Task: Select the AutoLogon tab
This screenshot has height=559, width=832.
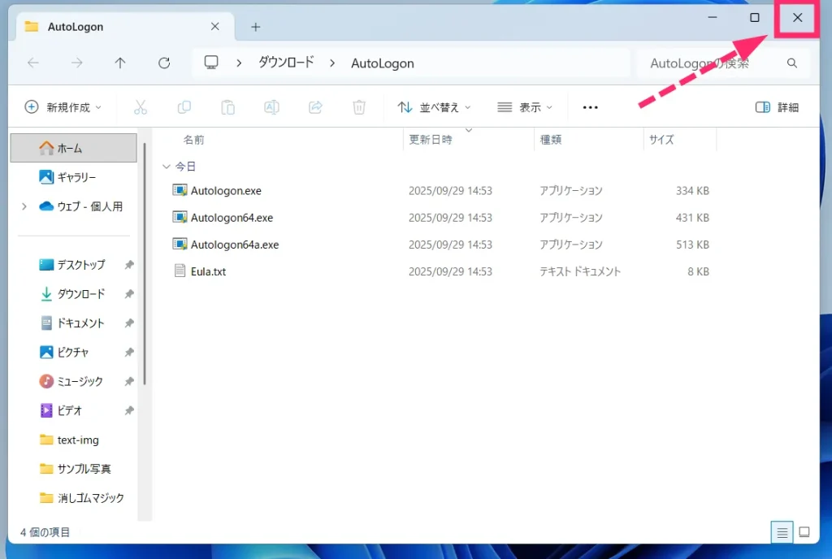Action: [x=125, y=27]
